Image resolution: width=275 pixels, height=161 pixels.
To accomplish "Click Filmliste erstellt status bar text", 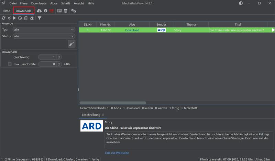I will click(x=227, y=159).
